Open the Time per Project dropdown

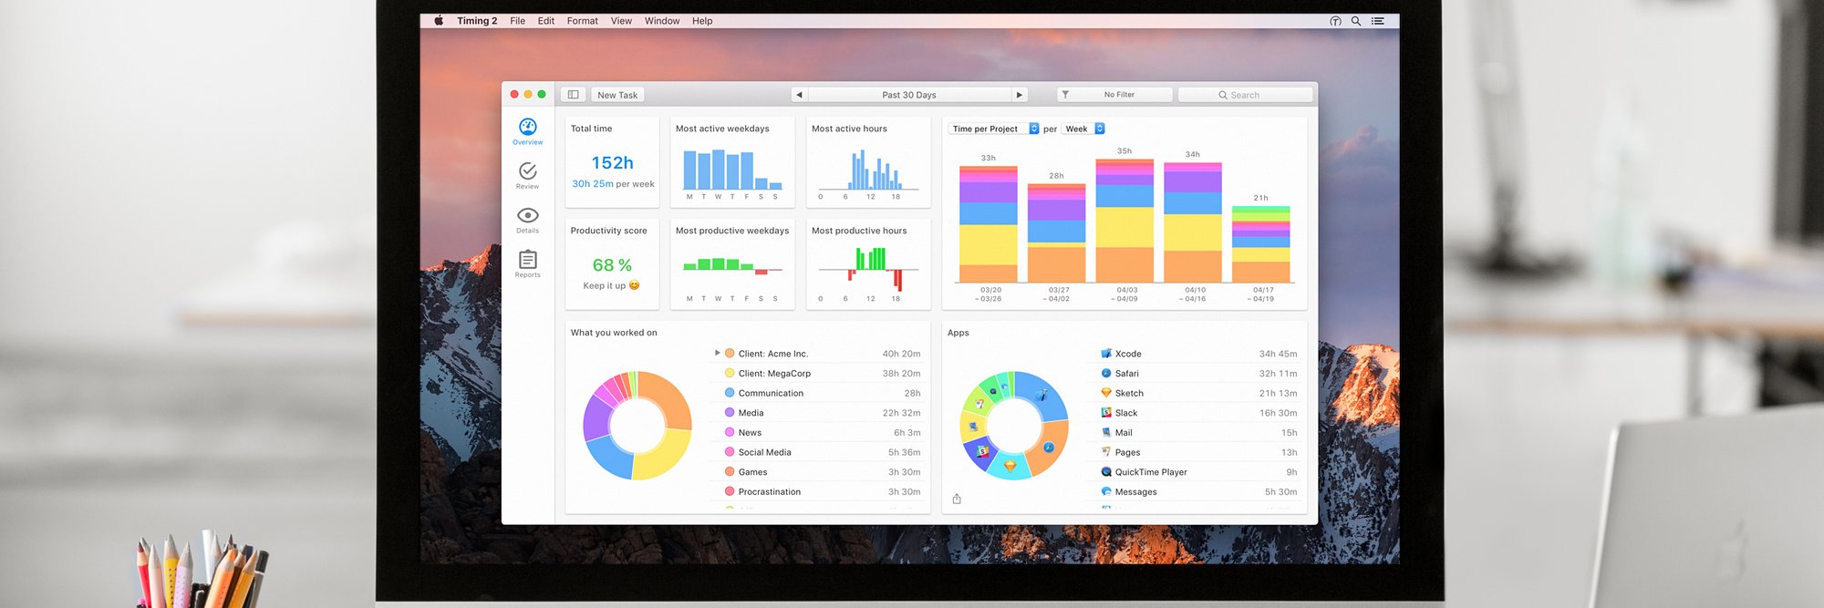[x=994, y=129]
